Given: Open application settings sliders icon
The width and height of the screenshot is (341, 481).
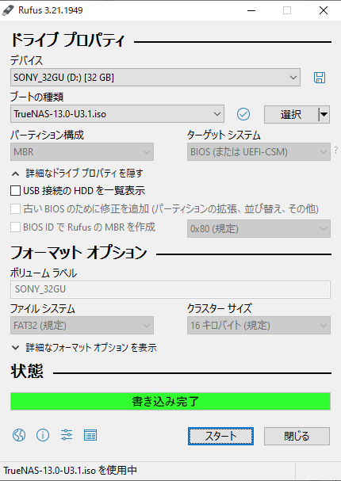Looking at the screenshot, I should 67,435.
